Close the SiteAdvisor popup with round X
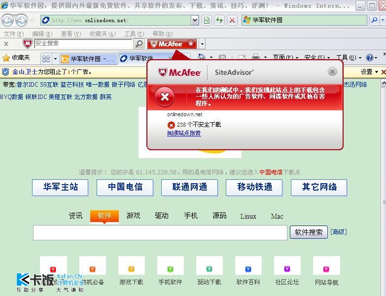This screenshot has height=296, width=386. click(332, 72)
